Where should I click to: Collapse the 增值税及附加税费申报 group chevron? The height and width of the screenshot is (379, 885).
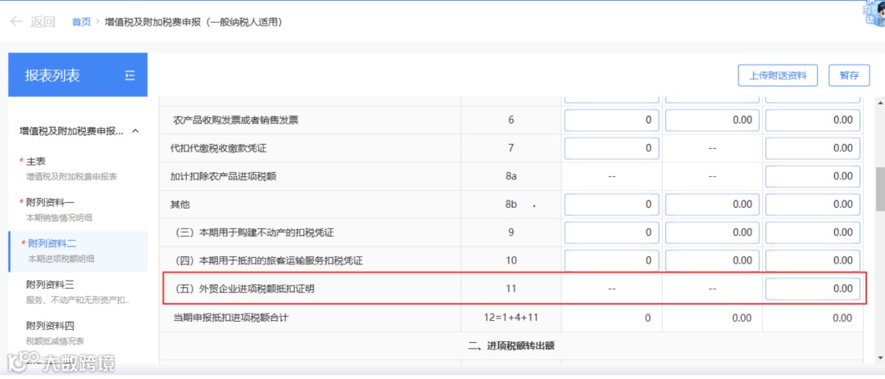[x=135, y=131]
